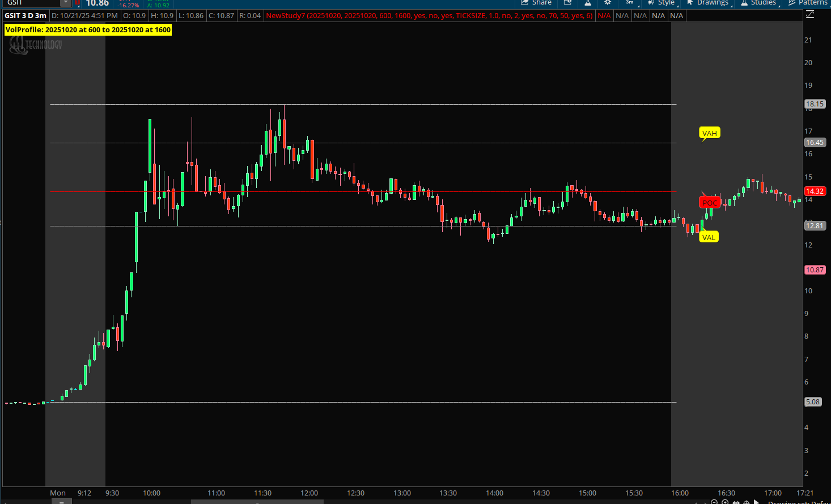
Task: Click the 18.15 price level marker
Action: 815,104
